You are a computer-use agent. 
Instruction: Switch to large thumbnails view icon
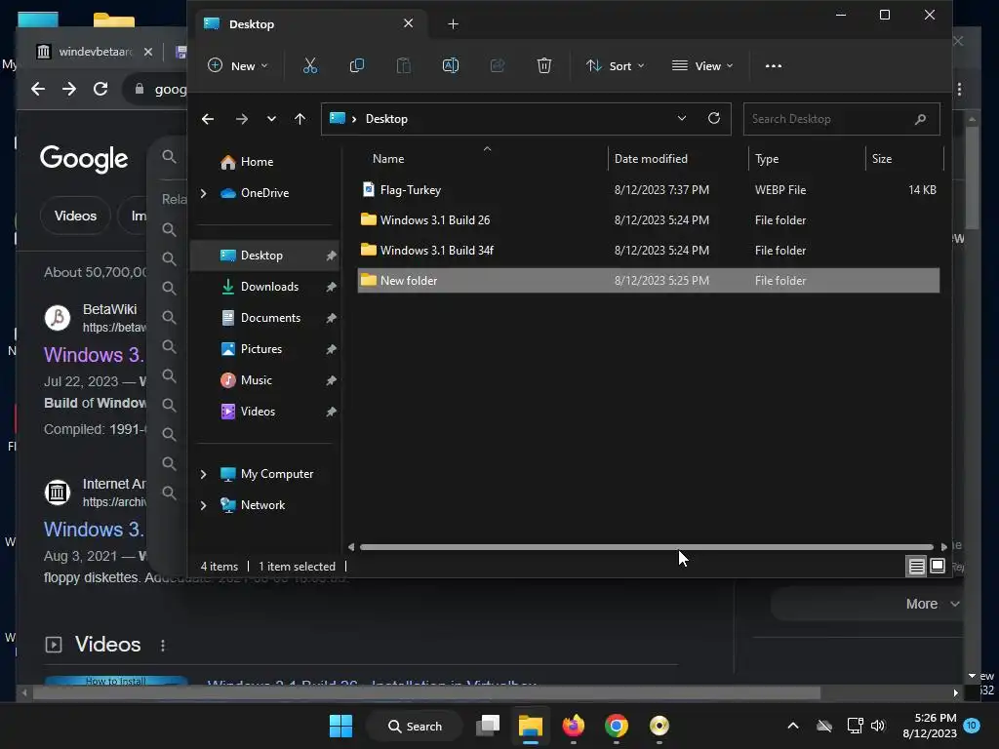[938, 566]
